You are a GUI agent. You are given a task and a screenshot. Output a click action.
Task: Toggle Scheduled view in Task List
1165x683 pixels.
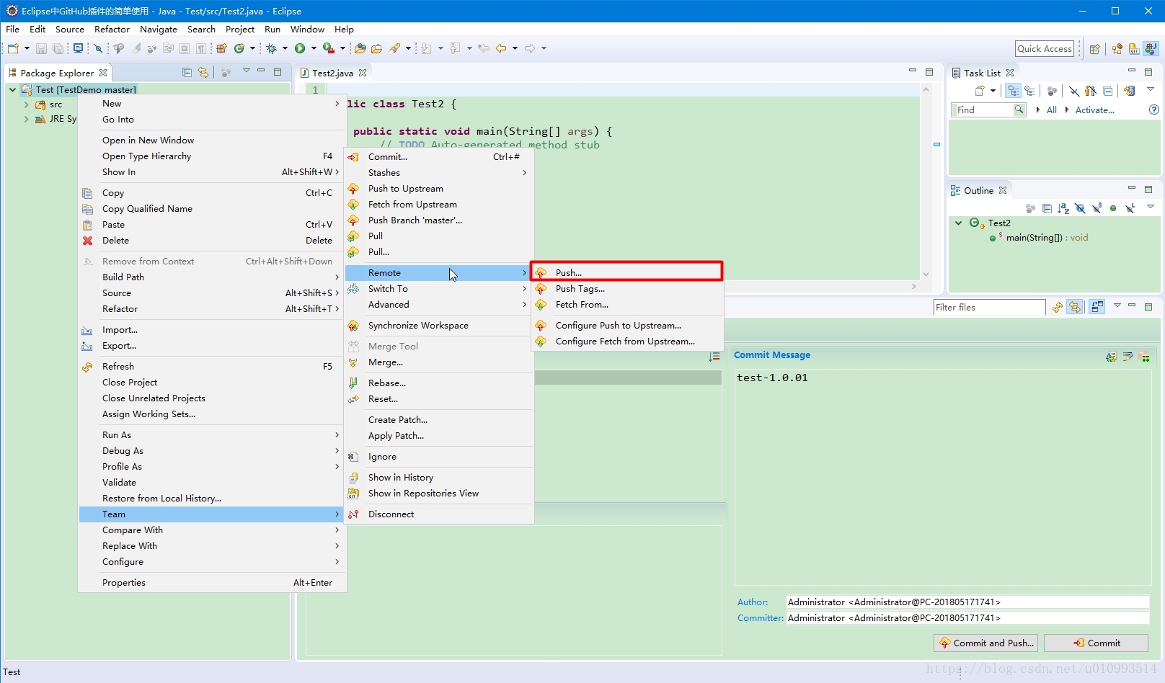[x=1030, y=91]
